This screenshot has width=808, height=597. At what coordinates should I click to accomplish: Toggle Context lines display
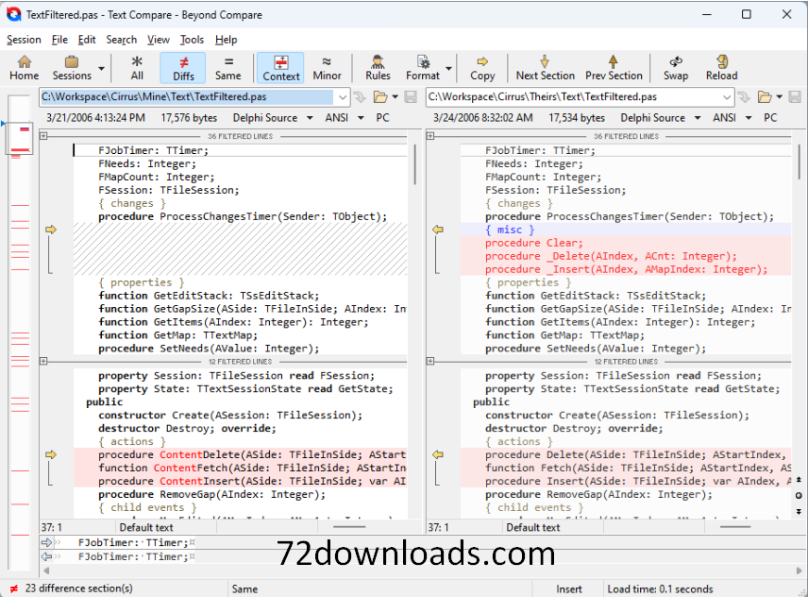click(x=280, y=67)
